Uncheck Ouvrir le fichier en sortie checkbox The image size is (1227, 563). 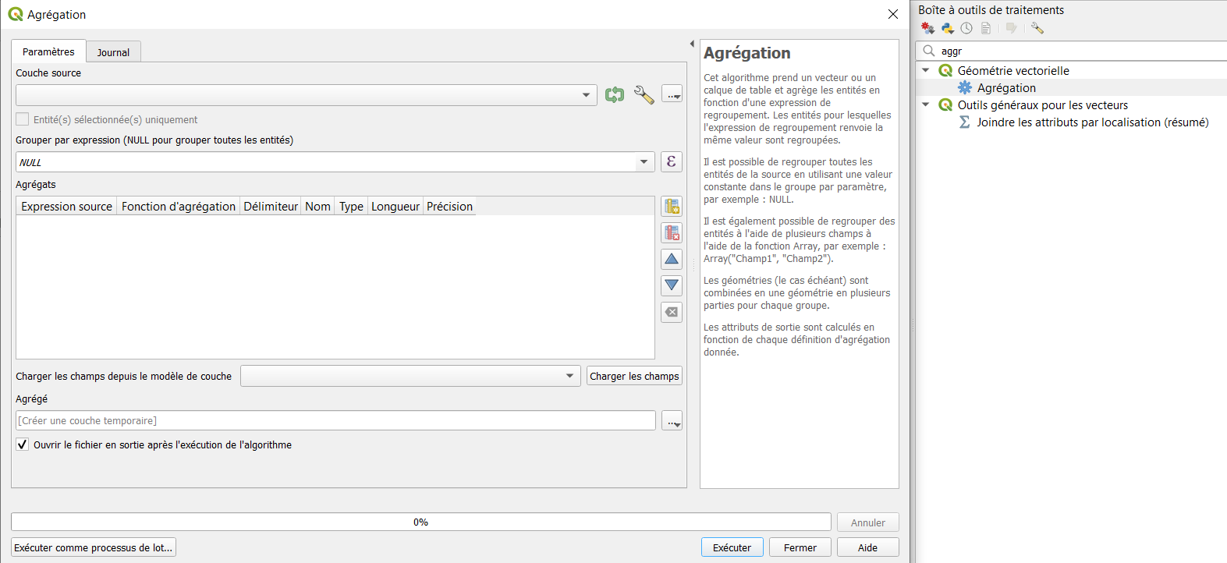(23, 444)
